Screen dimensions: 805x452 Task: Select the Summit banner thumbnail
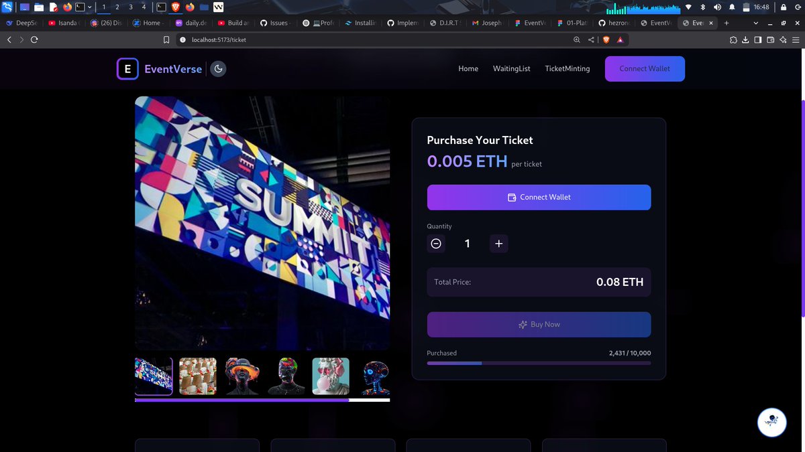click(154, 376)
